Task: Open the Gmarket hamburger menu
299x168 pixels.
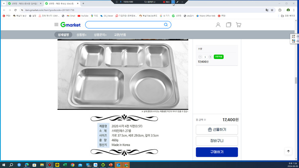Action: click(x=56, y=25)
